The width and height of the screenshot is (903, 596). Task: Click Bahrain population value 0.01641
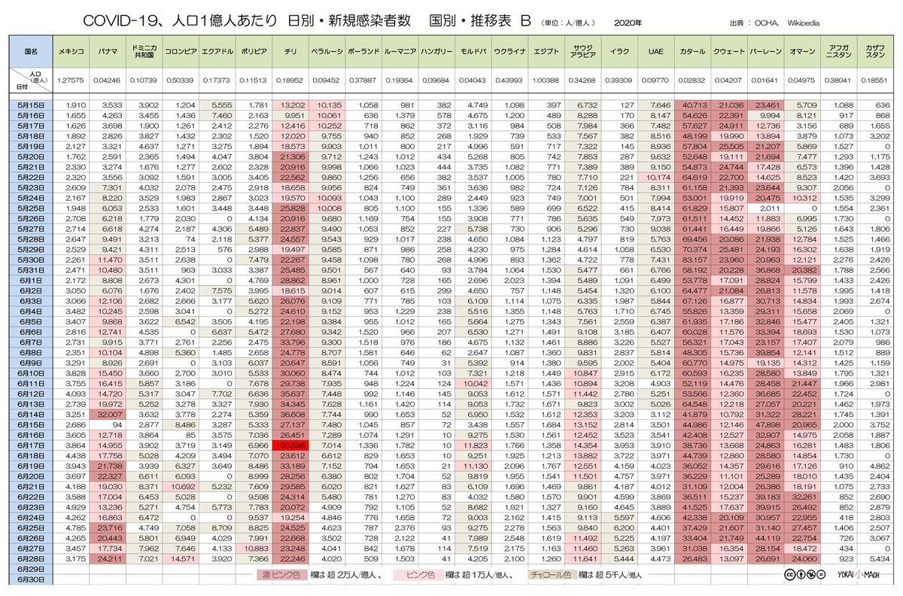765,79
